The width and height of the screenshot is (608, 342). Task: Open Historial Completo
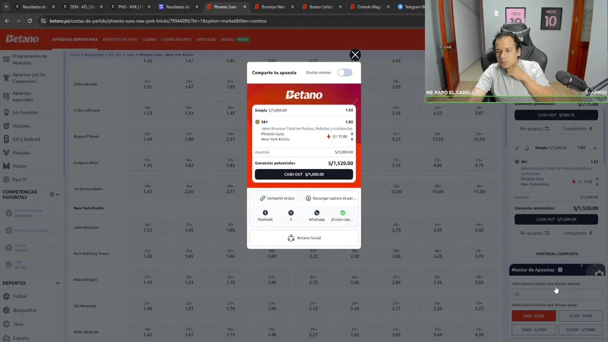pos(557,254)
